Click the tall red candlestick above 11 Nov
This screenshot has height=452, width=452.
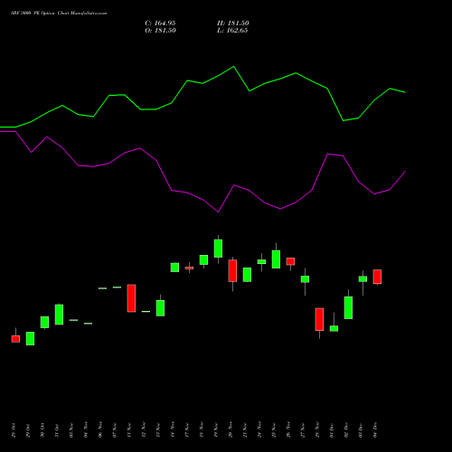pyautogui.click(x=131, y=298)
